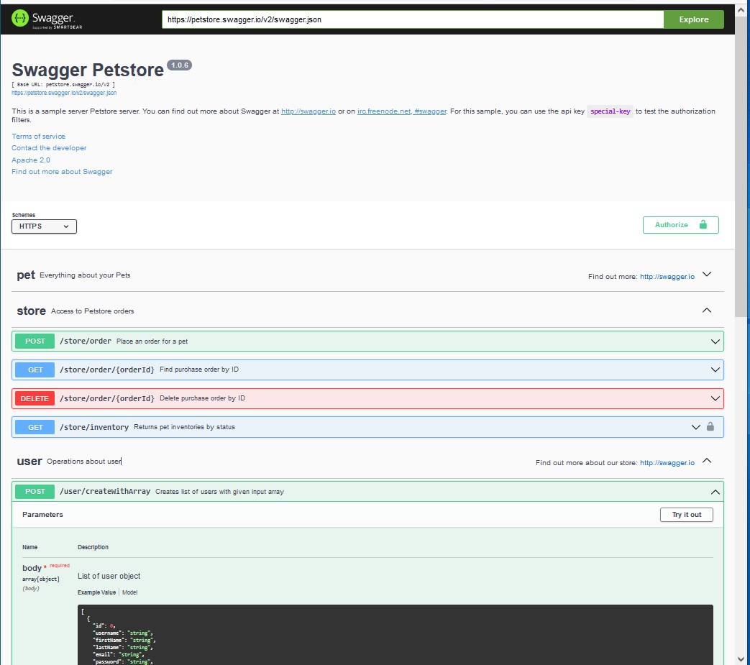Screen dimensions: 750x665
Task: Click Try it out button
Action: tap(687, 515)
